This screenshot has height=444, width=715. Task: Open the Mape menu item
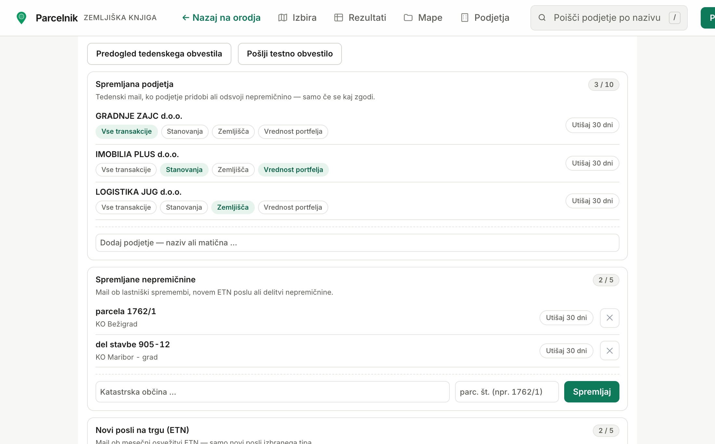[423, 18]
